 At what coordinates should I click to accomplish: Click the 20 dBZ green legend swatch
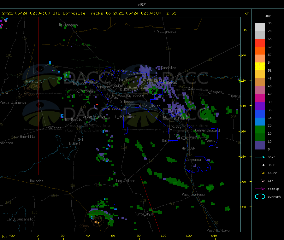click(260, 129)
